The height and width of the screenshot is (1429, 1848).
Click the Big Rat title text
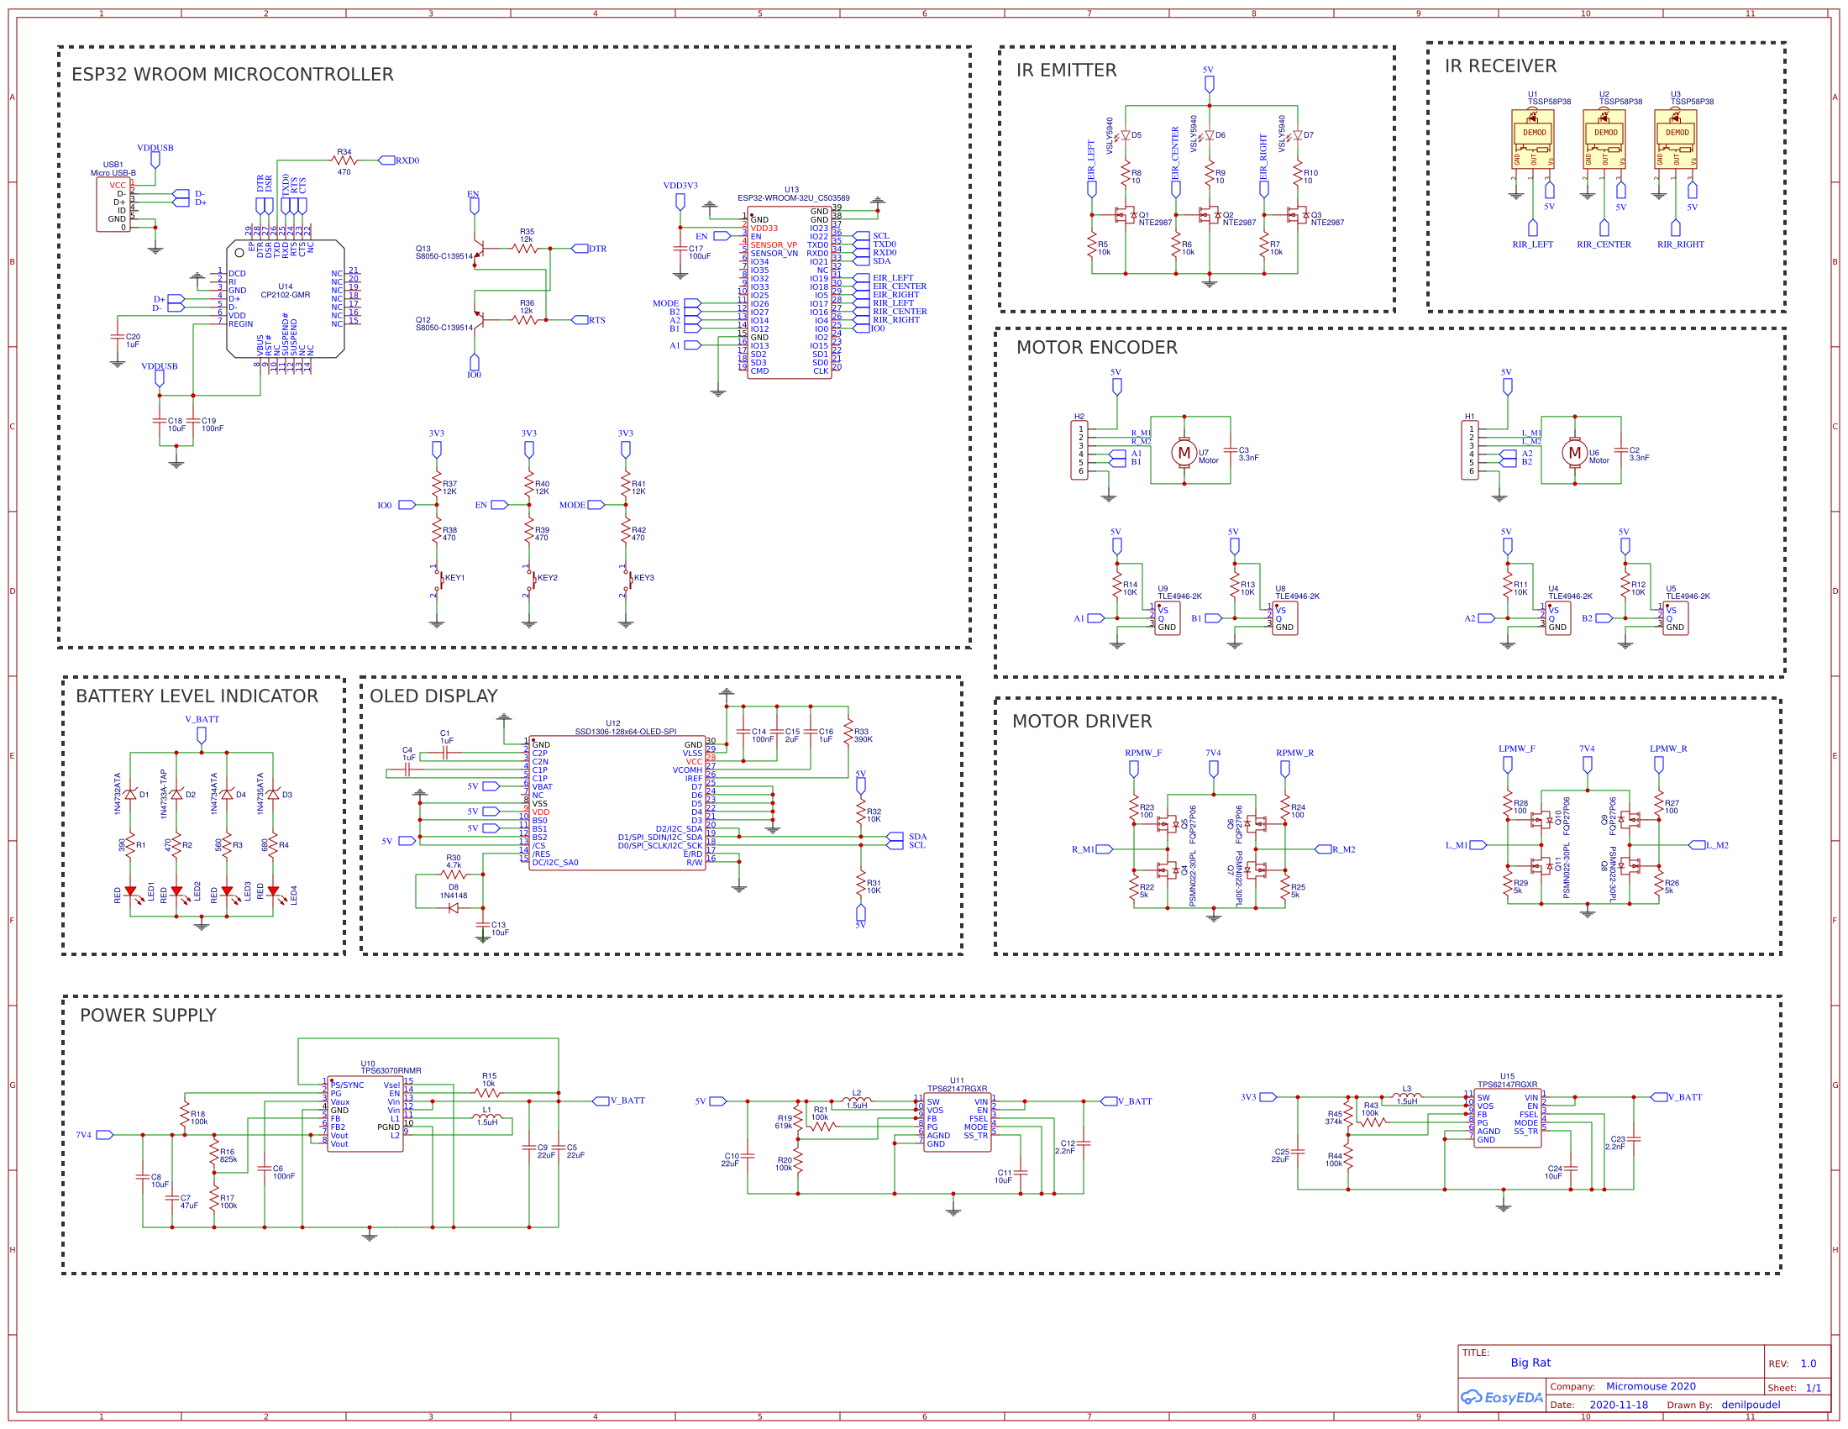1533,1363
